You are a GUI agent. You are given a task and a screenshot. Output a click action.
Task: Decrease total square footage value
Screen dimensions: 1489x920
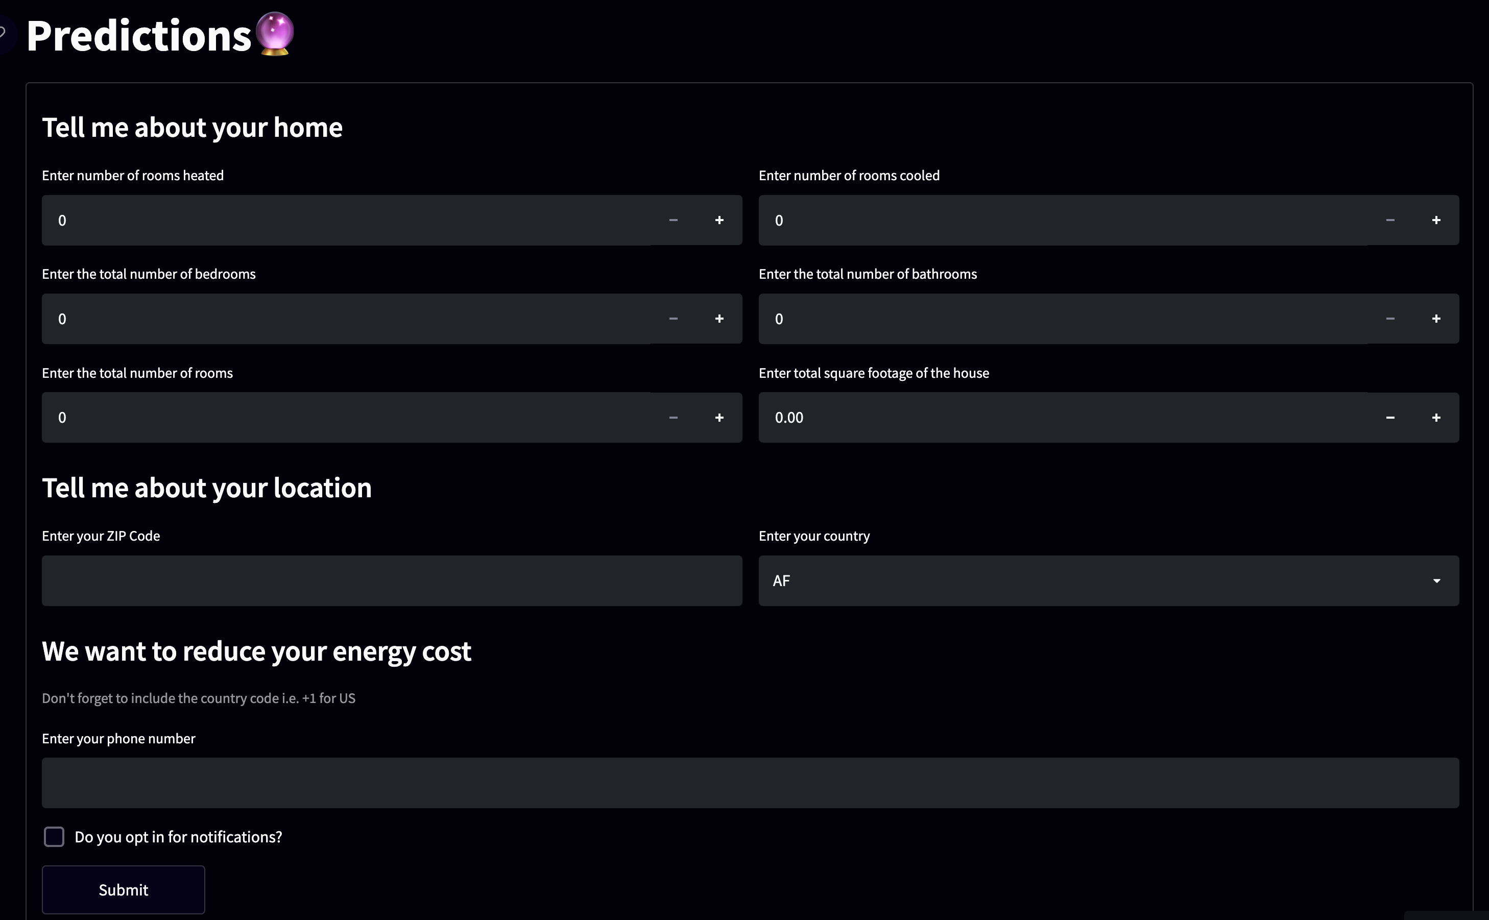point(1390,418)
